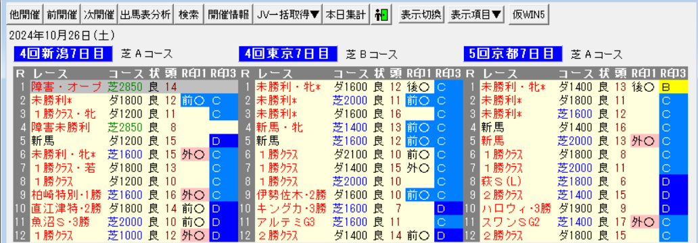The image size is (698, 243).
Task: Click 表示切换 to switch display
Action: pyautogui.click(x=421, y=15)
